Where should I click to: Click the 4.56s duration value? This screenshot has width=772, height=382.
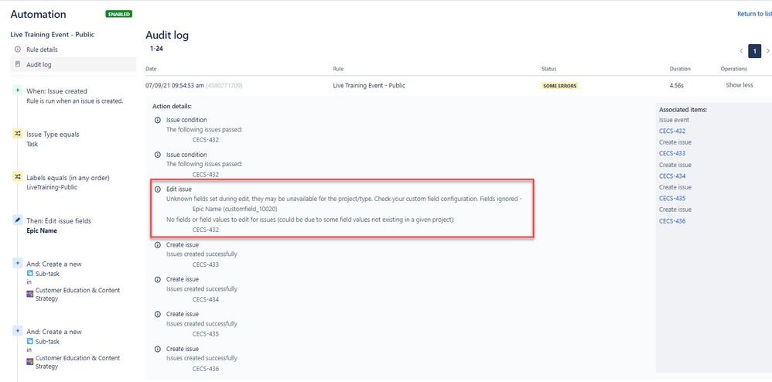coord(677,85)
